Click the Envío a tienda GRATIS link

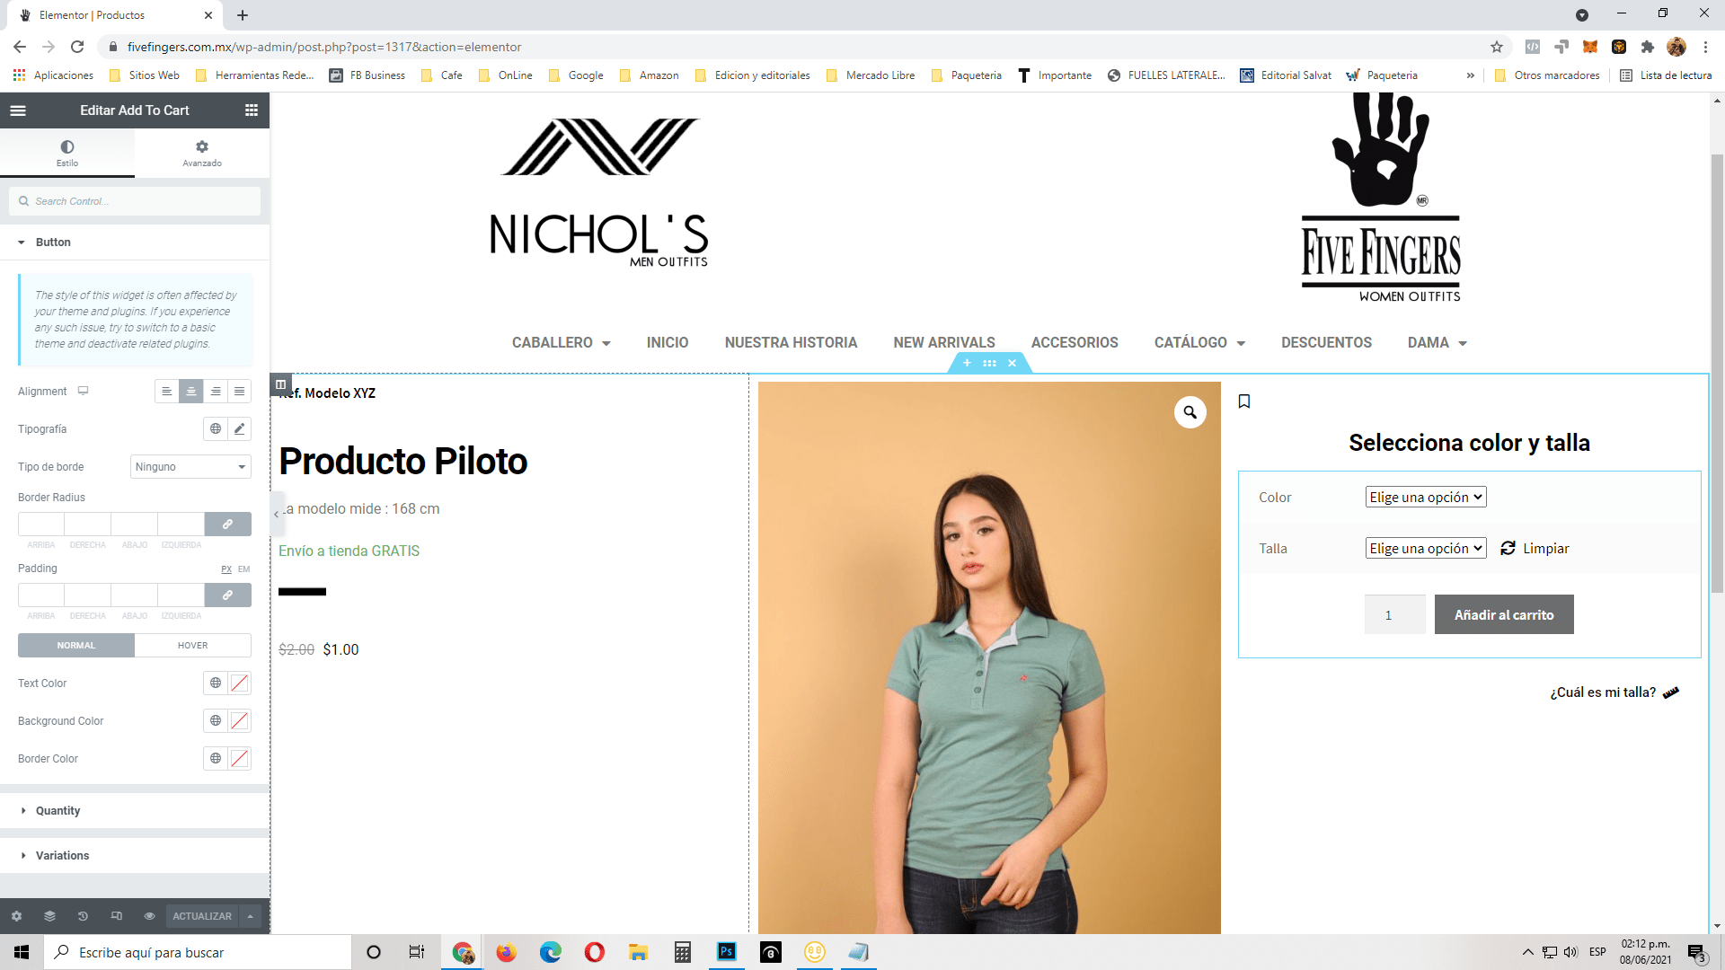[x=349, y=551]
